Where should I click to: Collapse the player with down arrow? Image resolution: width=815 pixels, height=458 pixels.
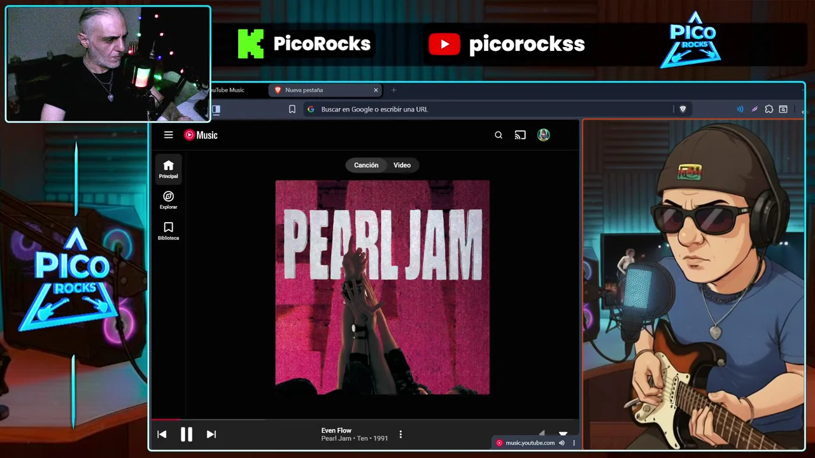(563, 433)
